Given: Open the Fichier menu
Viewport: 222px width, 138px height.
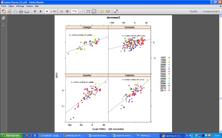Looking at the screenshot, I should click(x=4, y=6).
